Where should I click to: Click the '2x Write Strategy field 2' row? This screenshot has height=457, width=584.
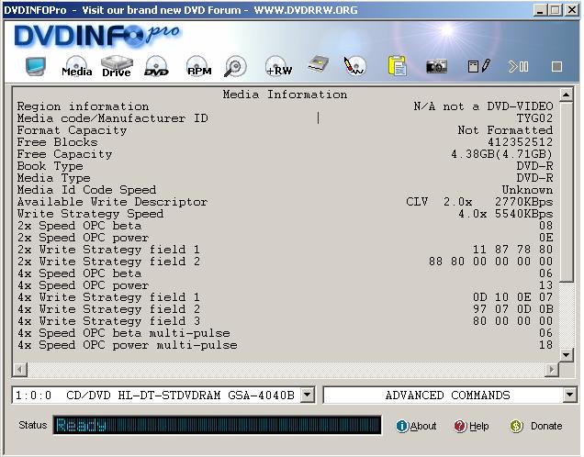coord(285,262)
